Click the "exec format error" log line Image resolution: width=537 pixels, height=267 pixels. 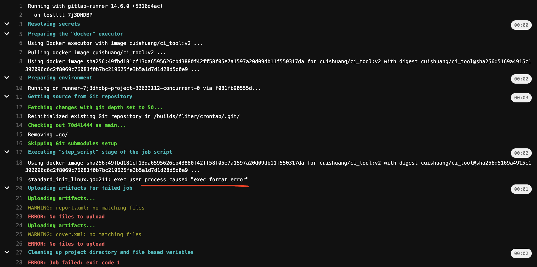tap(138, 179)
